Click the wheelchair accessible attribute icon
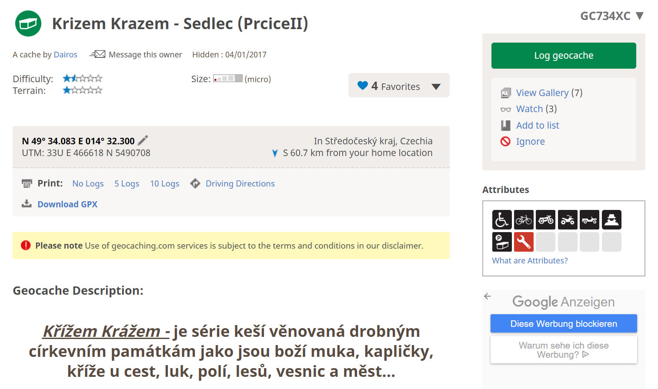The width and height of the screenshot is (658, 389). 501,219
